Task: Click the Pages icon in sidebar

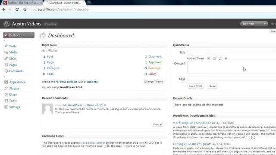Action: [6, 65]
